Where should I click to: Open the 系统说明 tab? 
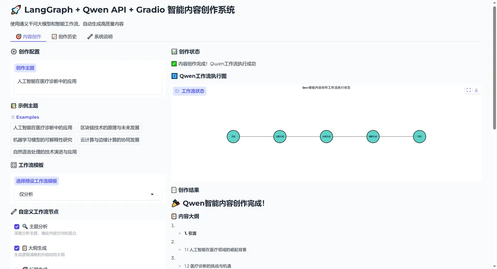pyautogui.click(x=100, y=37)
